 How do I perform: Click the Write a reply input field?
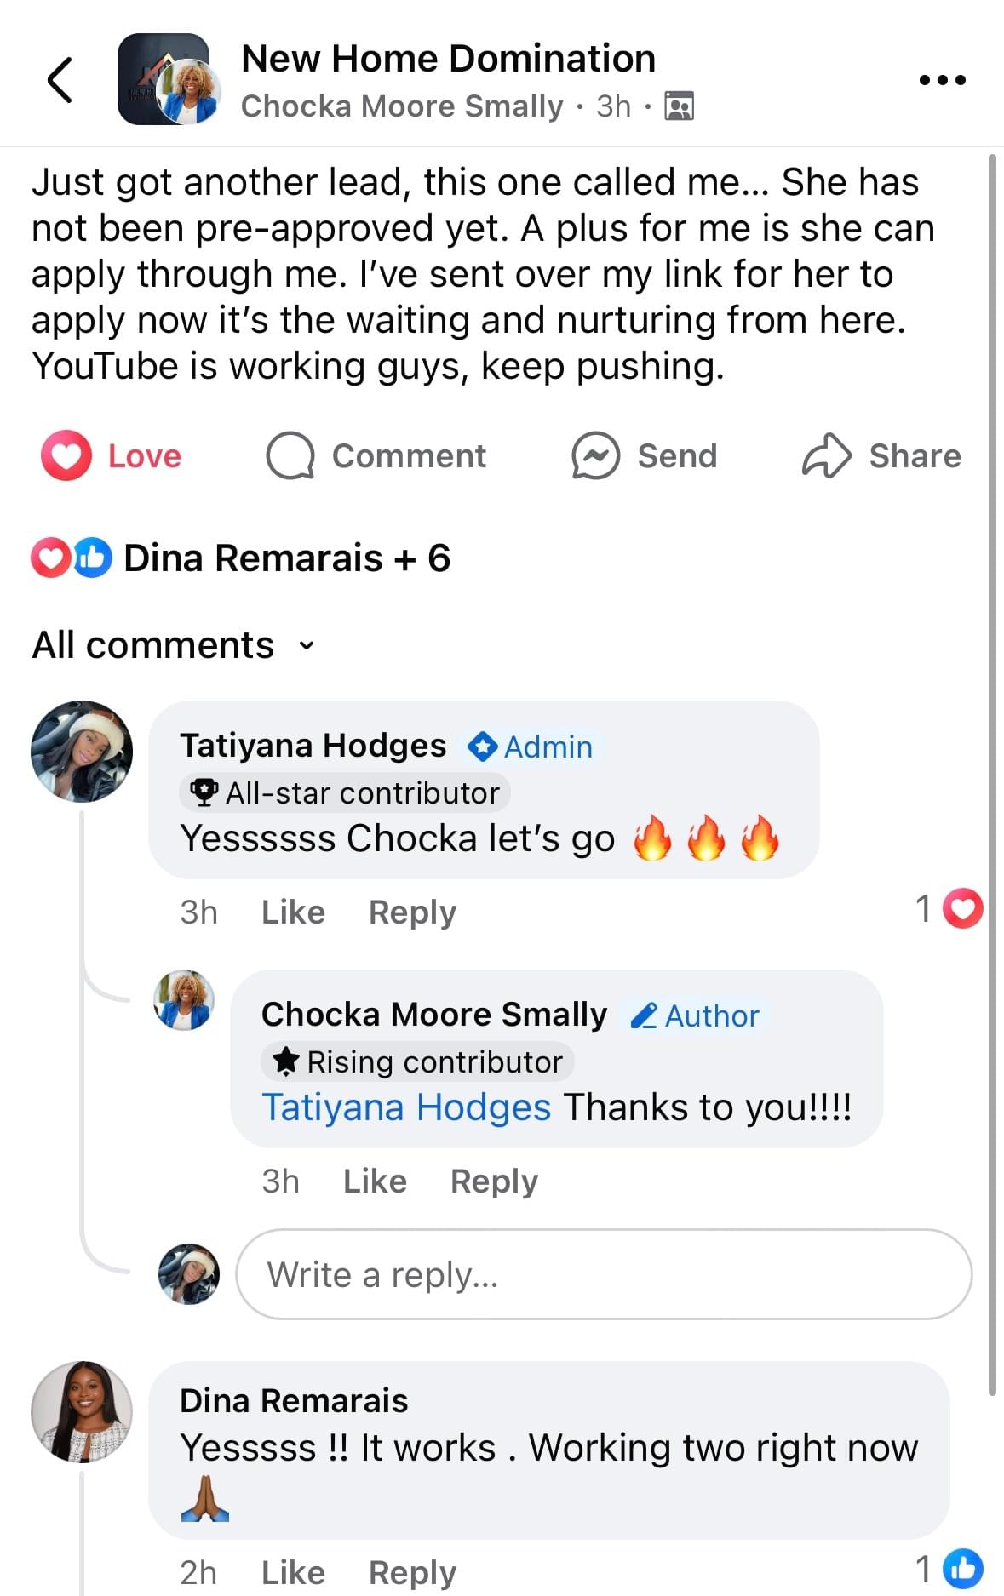603,1274
